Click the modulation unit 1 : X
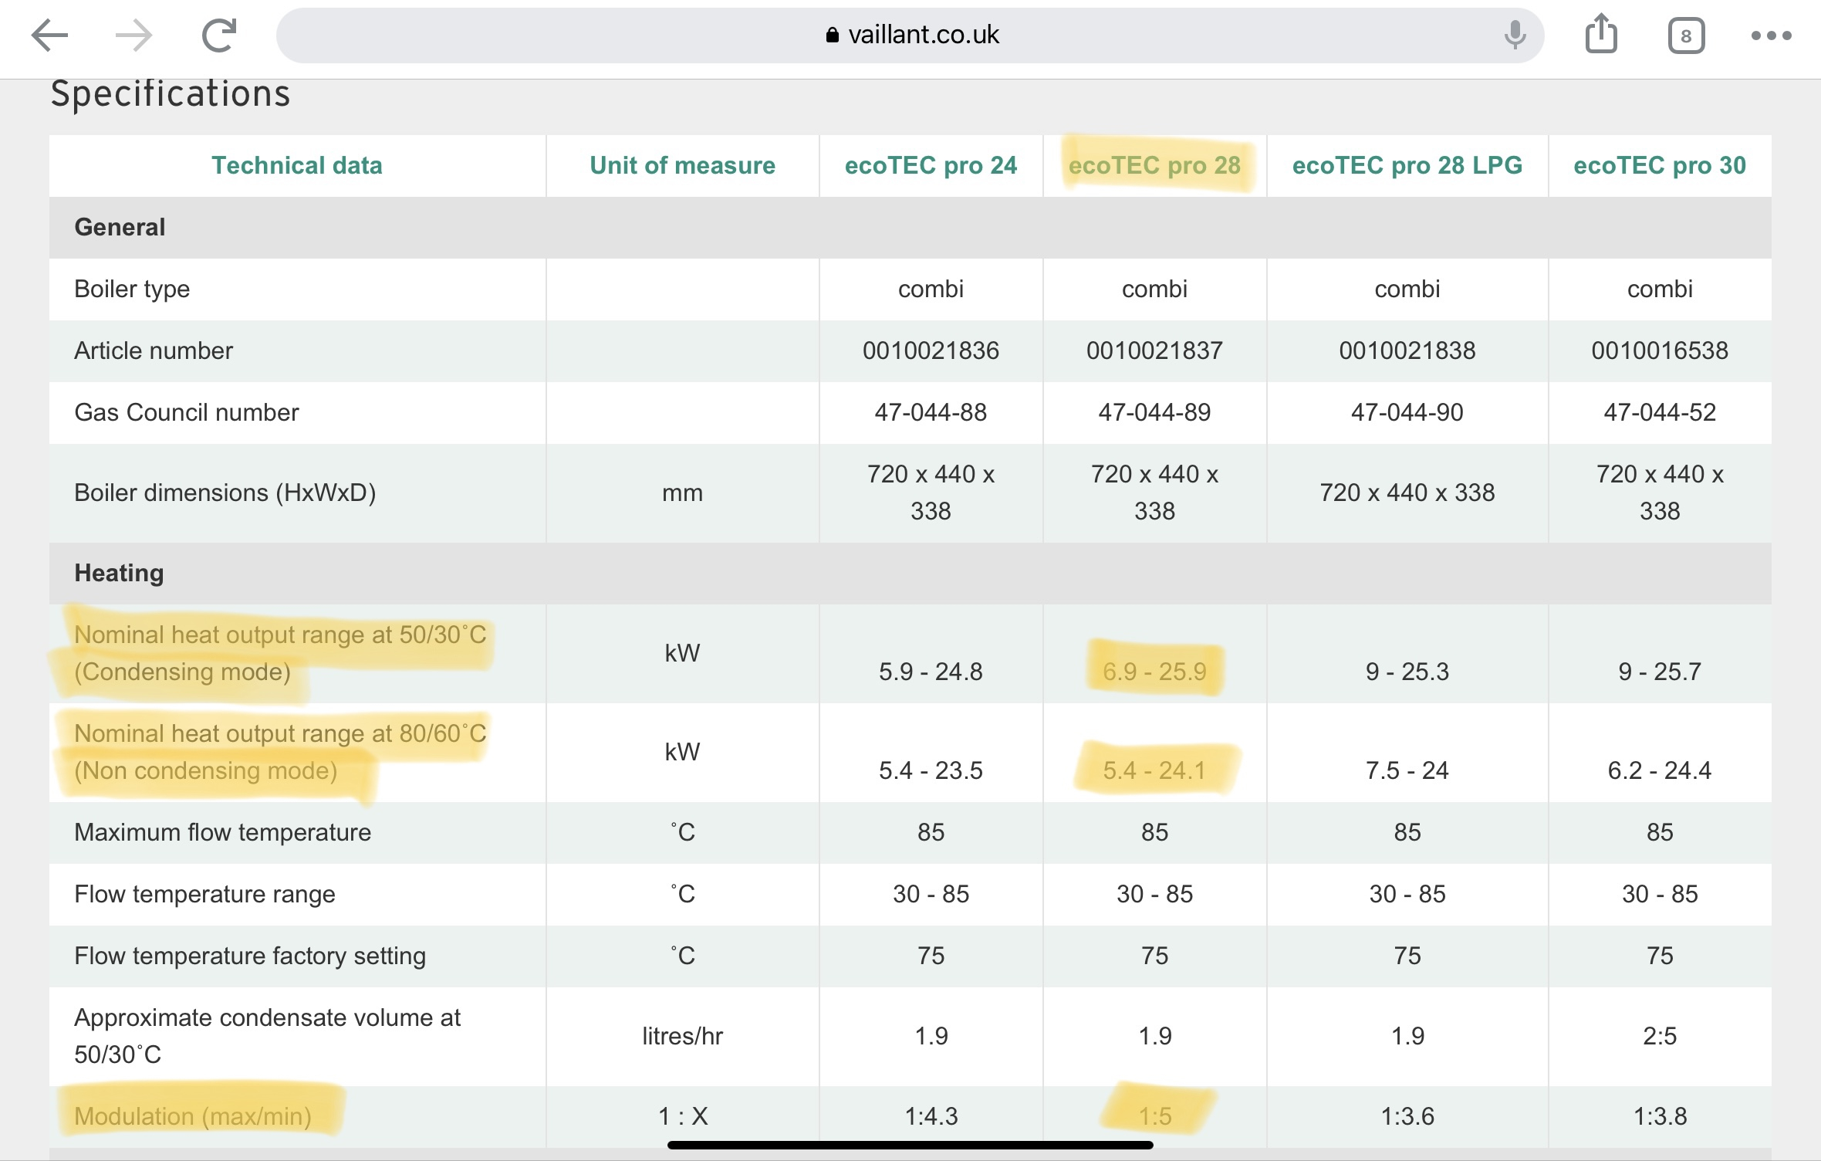 [682, 1116]
